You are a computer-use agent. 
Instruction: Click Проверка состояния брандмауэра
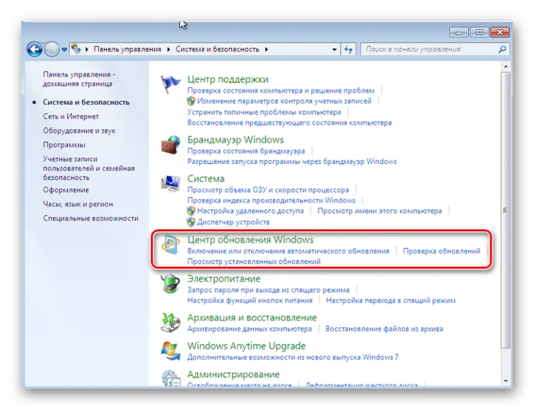point(246,151)
